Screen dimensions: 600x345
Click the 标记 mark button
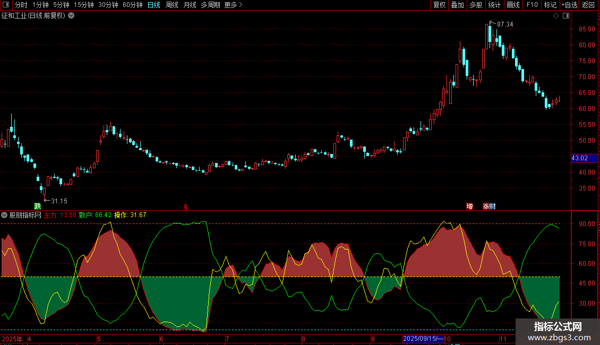pyautogui.click(x=550, y=5)
